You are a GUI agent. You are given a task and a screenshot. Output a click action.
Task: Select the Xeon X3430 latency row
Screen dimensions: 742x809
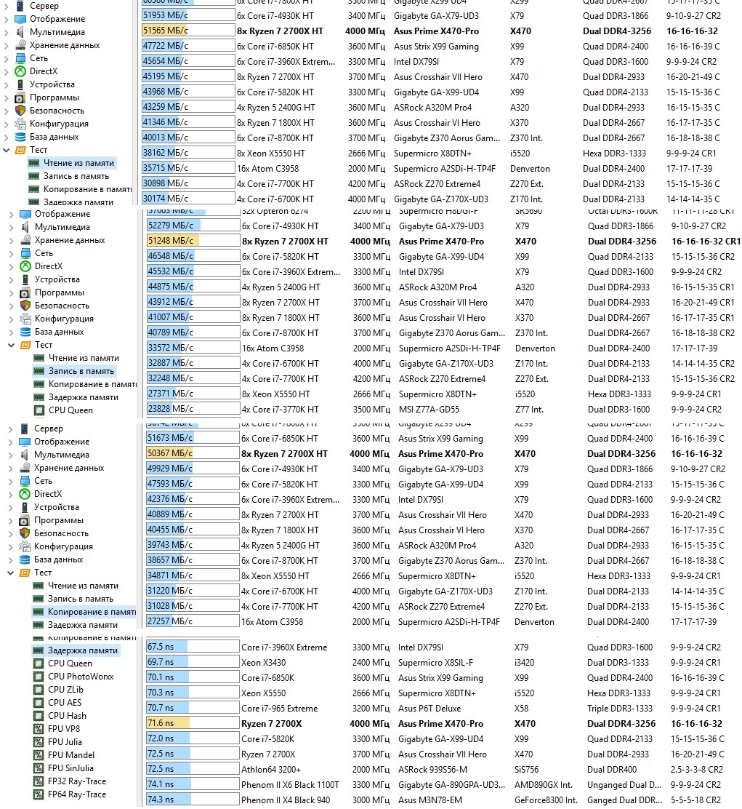pyautogui.click(x=443, y=663)
